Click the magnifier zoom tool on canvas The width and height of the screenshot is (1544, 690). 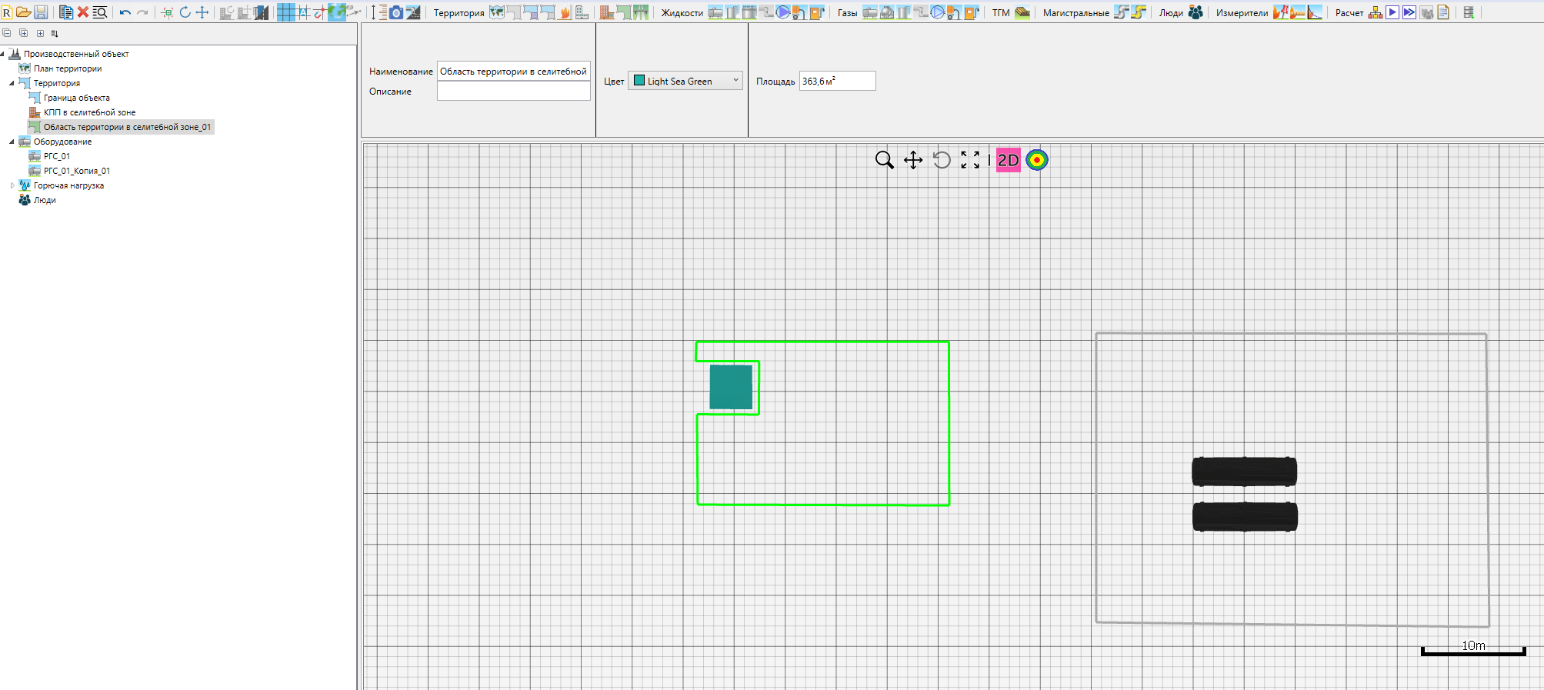pos(884,160)
